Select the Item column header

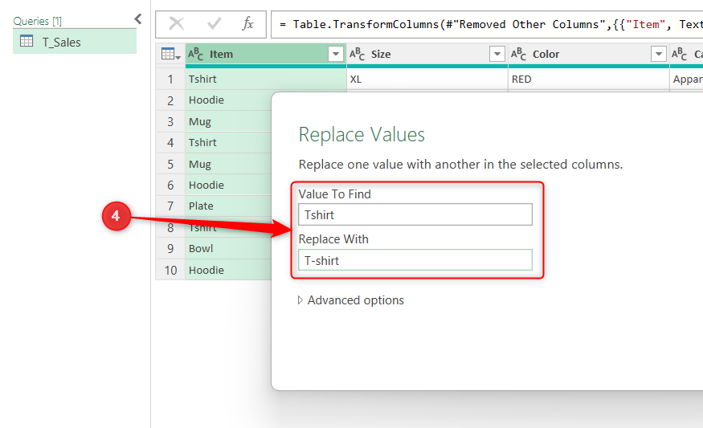point(265,55)
